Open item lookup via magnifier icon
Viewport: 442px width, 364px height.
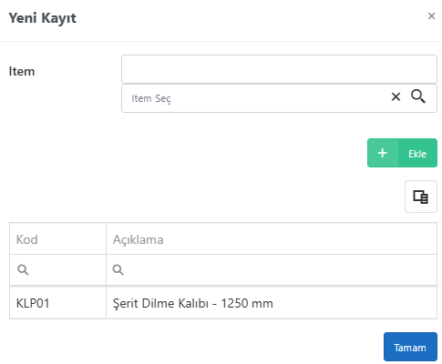(x=418, y=96)
